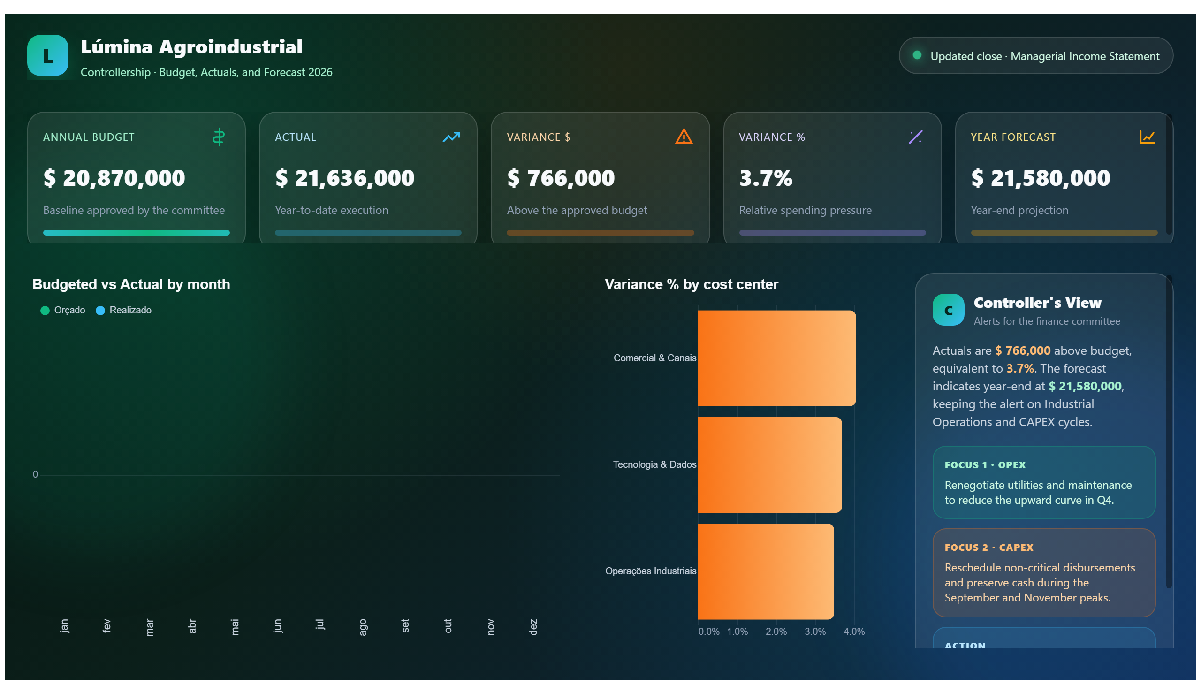
Task: Click the highlighted $ 766,000 in Controller's View
Action: 1022,350
